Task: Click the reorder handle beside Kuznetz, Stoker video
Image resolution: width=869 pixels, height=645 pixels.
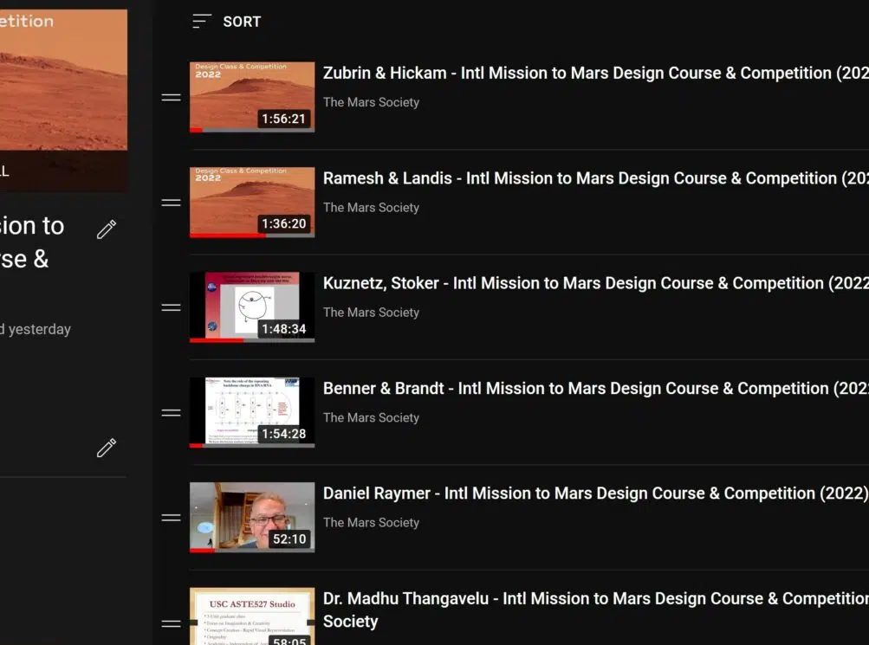Action: [172, 308]
